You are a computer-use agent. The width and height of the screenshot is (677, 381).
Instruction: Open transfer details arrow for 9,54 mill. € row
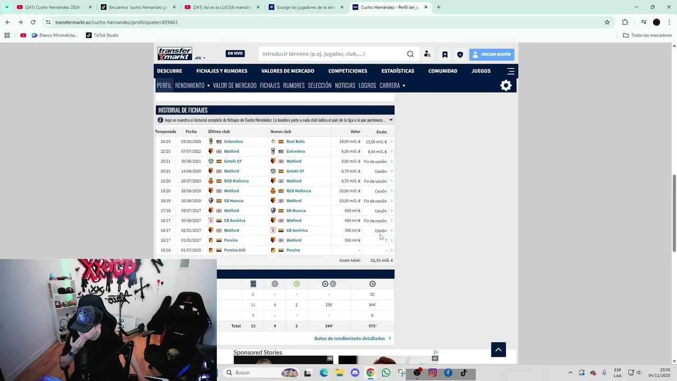coord(391,151)
